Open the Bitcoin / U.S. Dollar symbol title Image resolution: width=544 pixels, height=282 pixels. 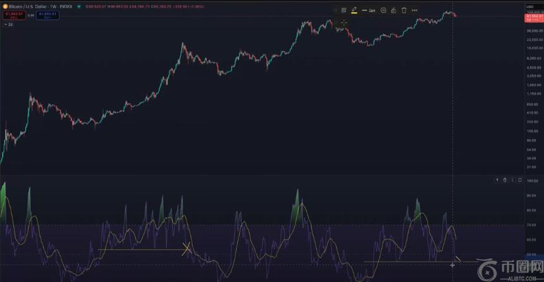(x=40, y=6)
